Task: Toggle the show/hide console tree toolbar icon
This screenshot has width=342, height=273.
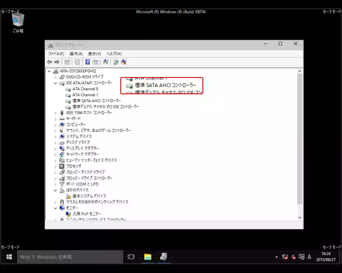Action: coord(67,62)
